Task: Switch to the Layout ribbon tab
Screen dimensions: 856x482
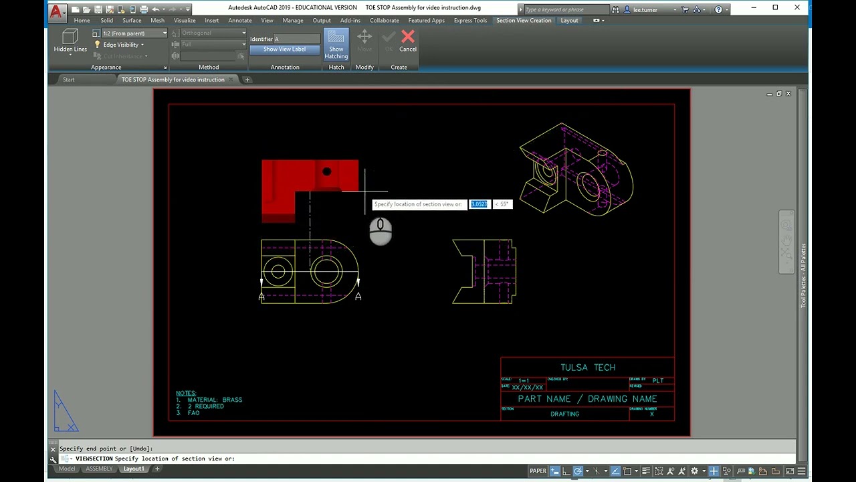Action: coord(569,21)
